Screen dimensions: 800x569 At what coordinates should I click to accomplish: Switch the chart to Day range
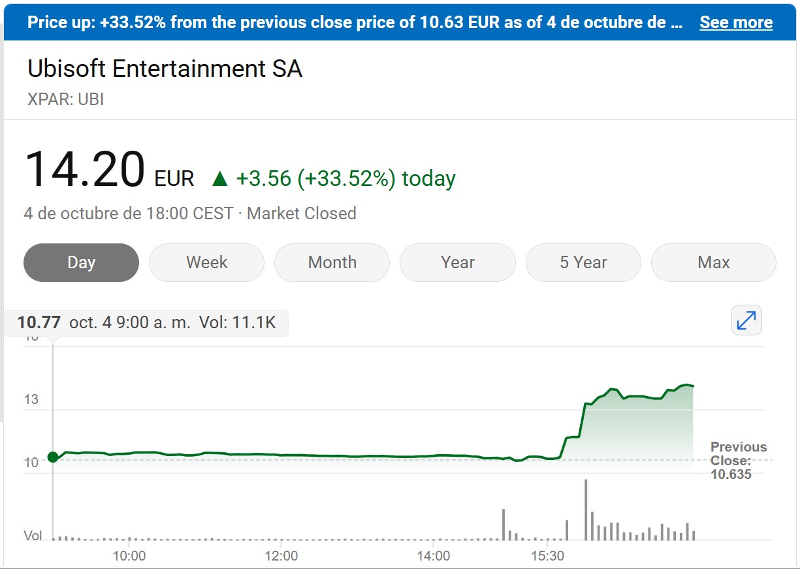tap(81, 262)
